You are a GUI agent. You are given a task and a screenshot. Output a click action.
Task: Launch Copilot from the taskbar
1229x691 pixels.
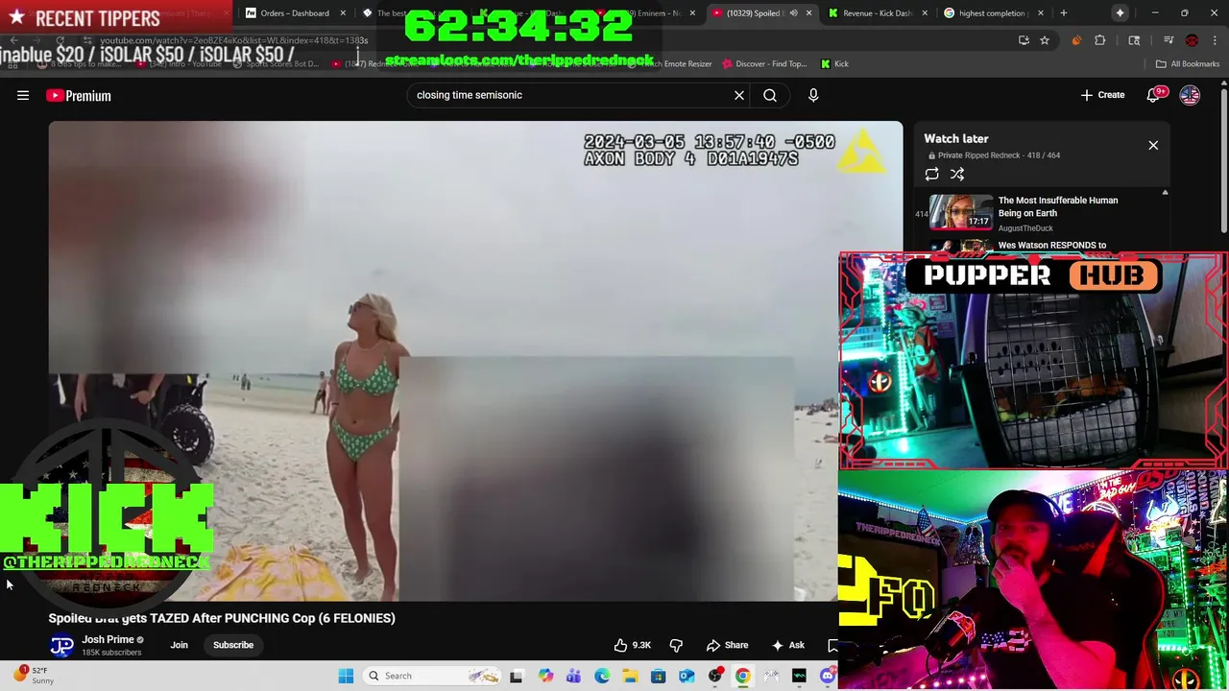click(x=545, y=676)
